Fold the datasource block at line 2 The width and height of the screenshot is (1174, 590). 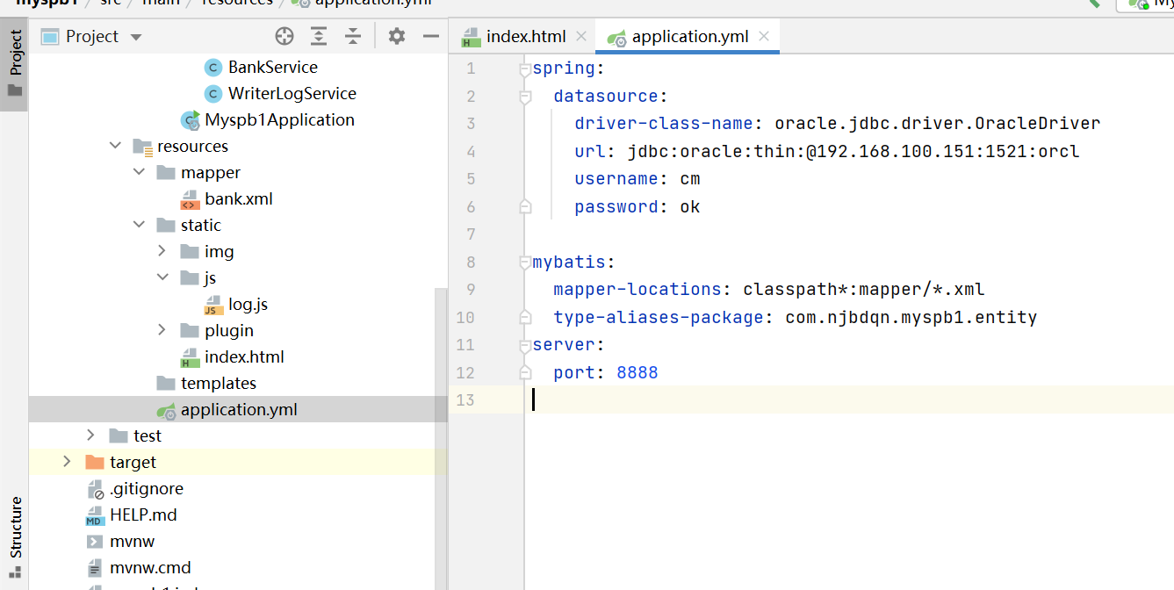point(525,96)
